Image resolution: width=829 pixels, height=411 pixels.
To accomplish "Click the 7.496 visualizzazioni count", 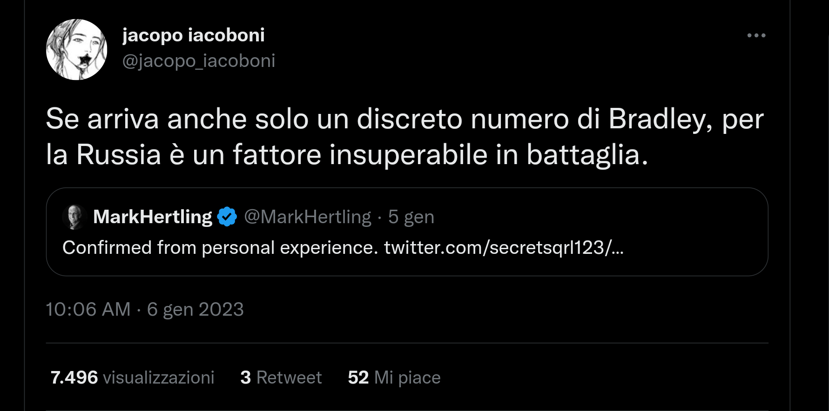I will (x=133, y=378).
